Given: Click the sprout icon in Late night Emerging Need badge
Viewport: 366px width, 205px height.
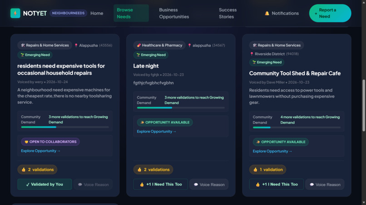Looking at the screenshot, I should click(x=138, y=55).
